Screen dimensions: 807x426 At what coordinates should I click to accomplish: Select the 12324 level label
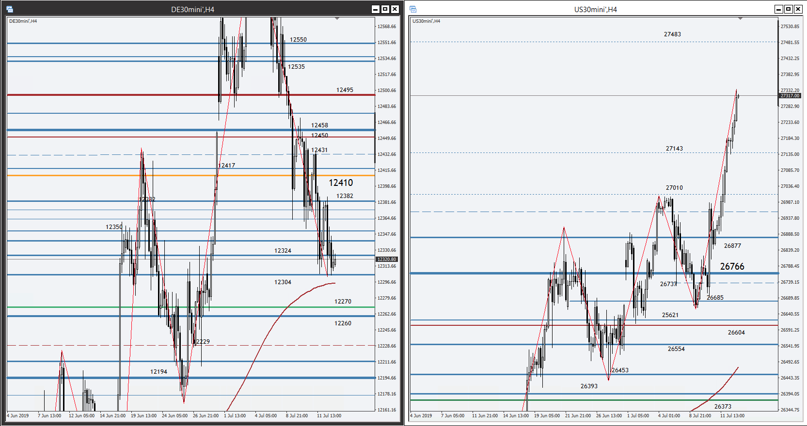coord(283,251)
